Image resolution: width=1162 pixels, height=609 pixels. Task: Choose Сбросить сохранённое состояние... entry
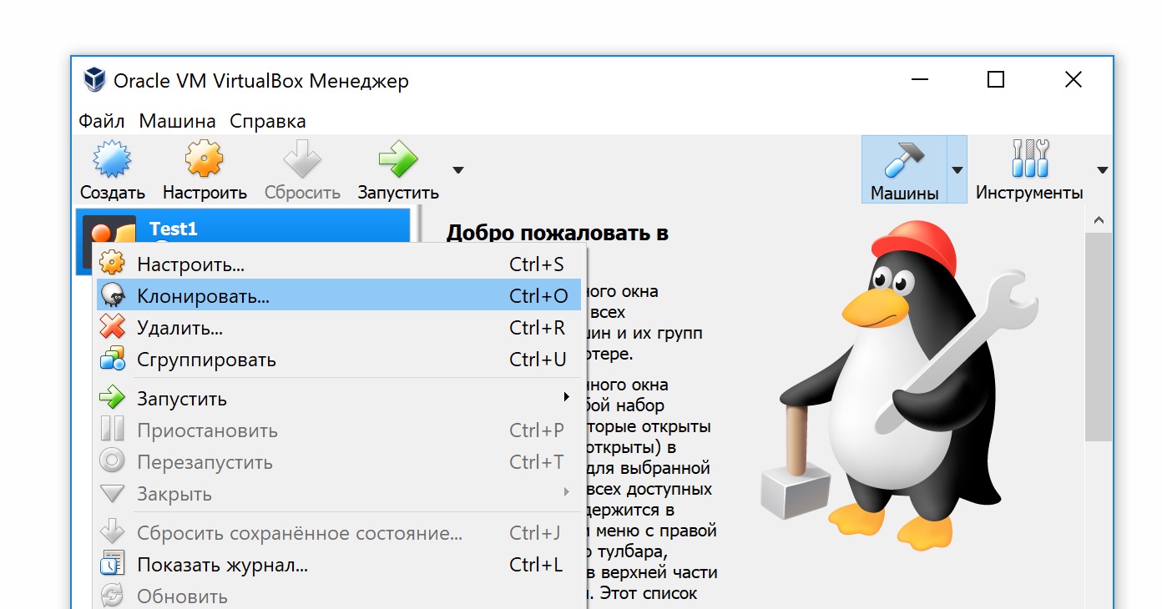339,532
